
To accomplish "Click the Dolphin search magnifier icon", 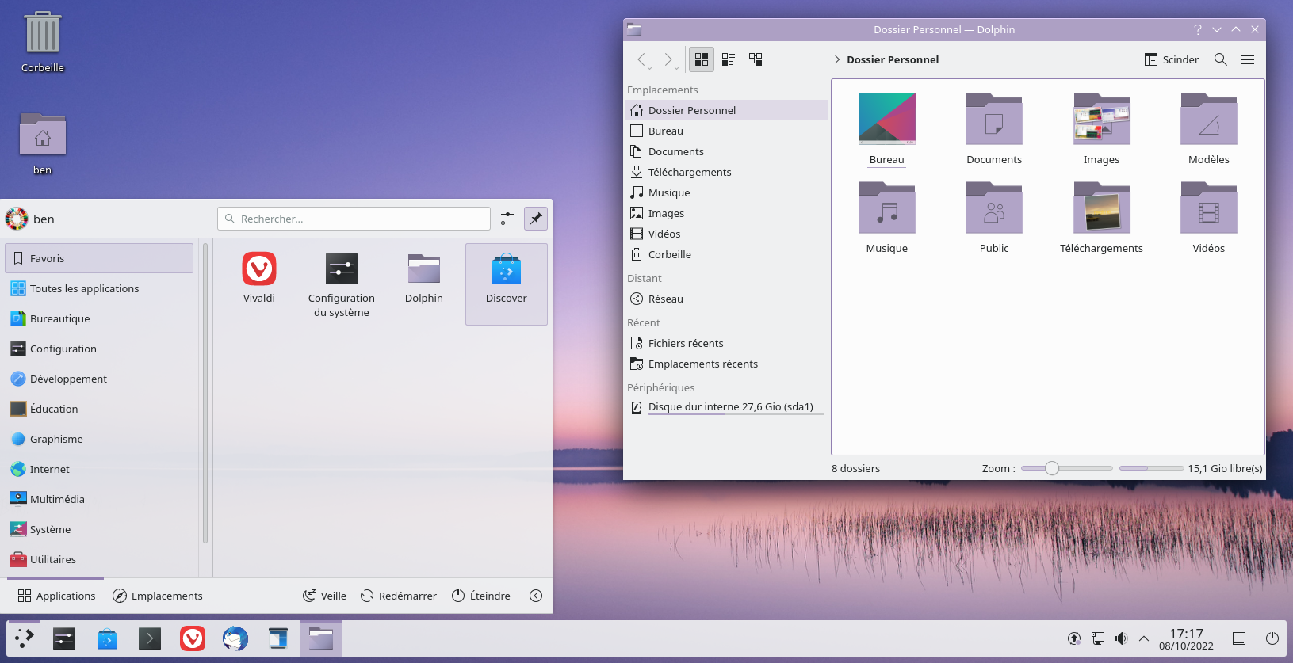I will pyautogui.click(x=1221, y=59).
